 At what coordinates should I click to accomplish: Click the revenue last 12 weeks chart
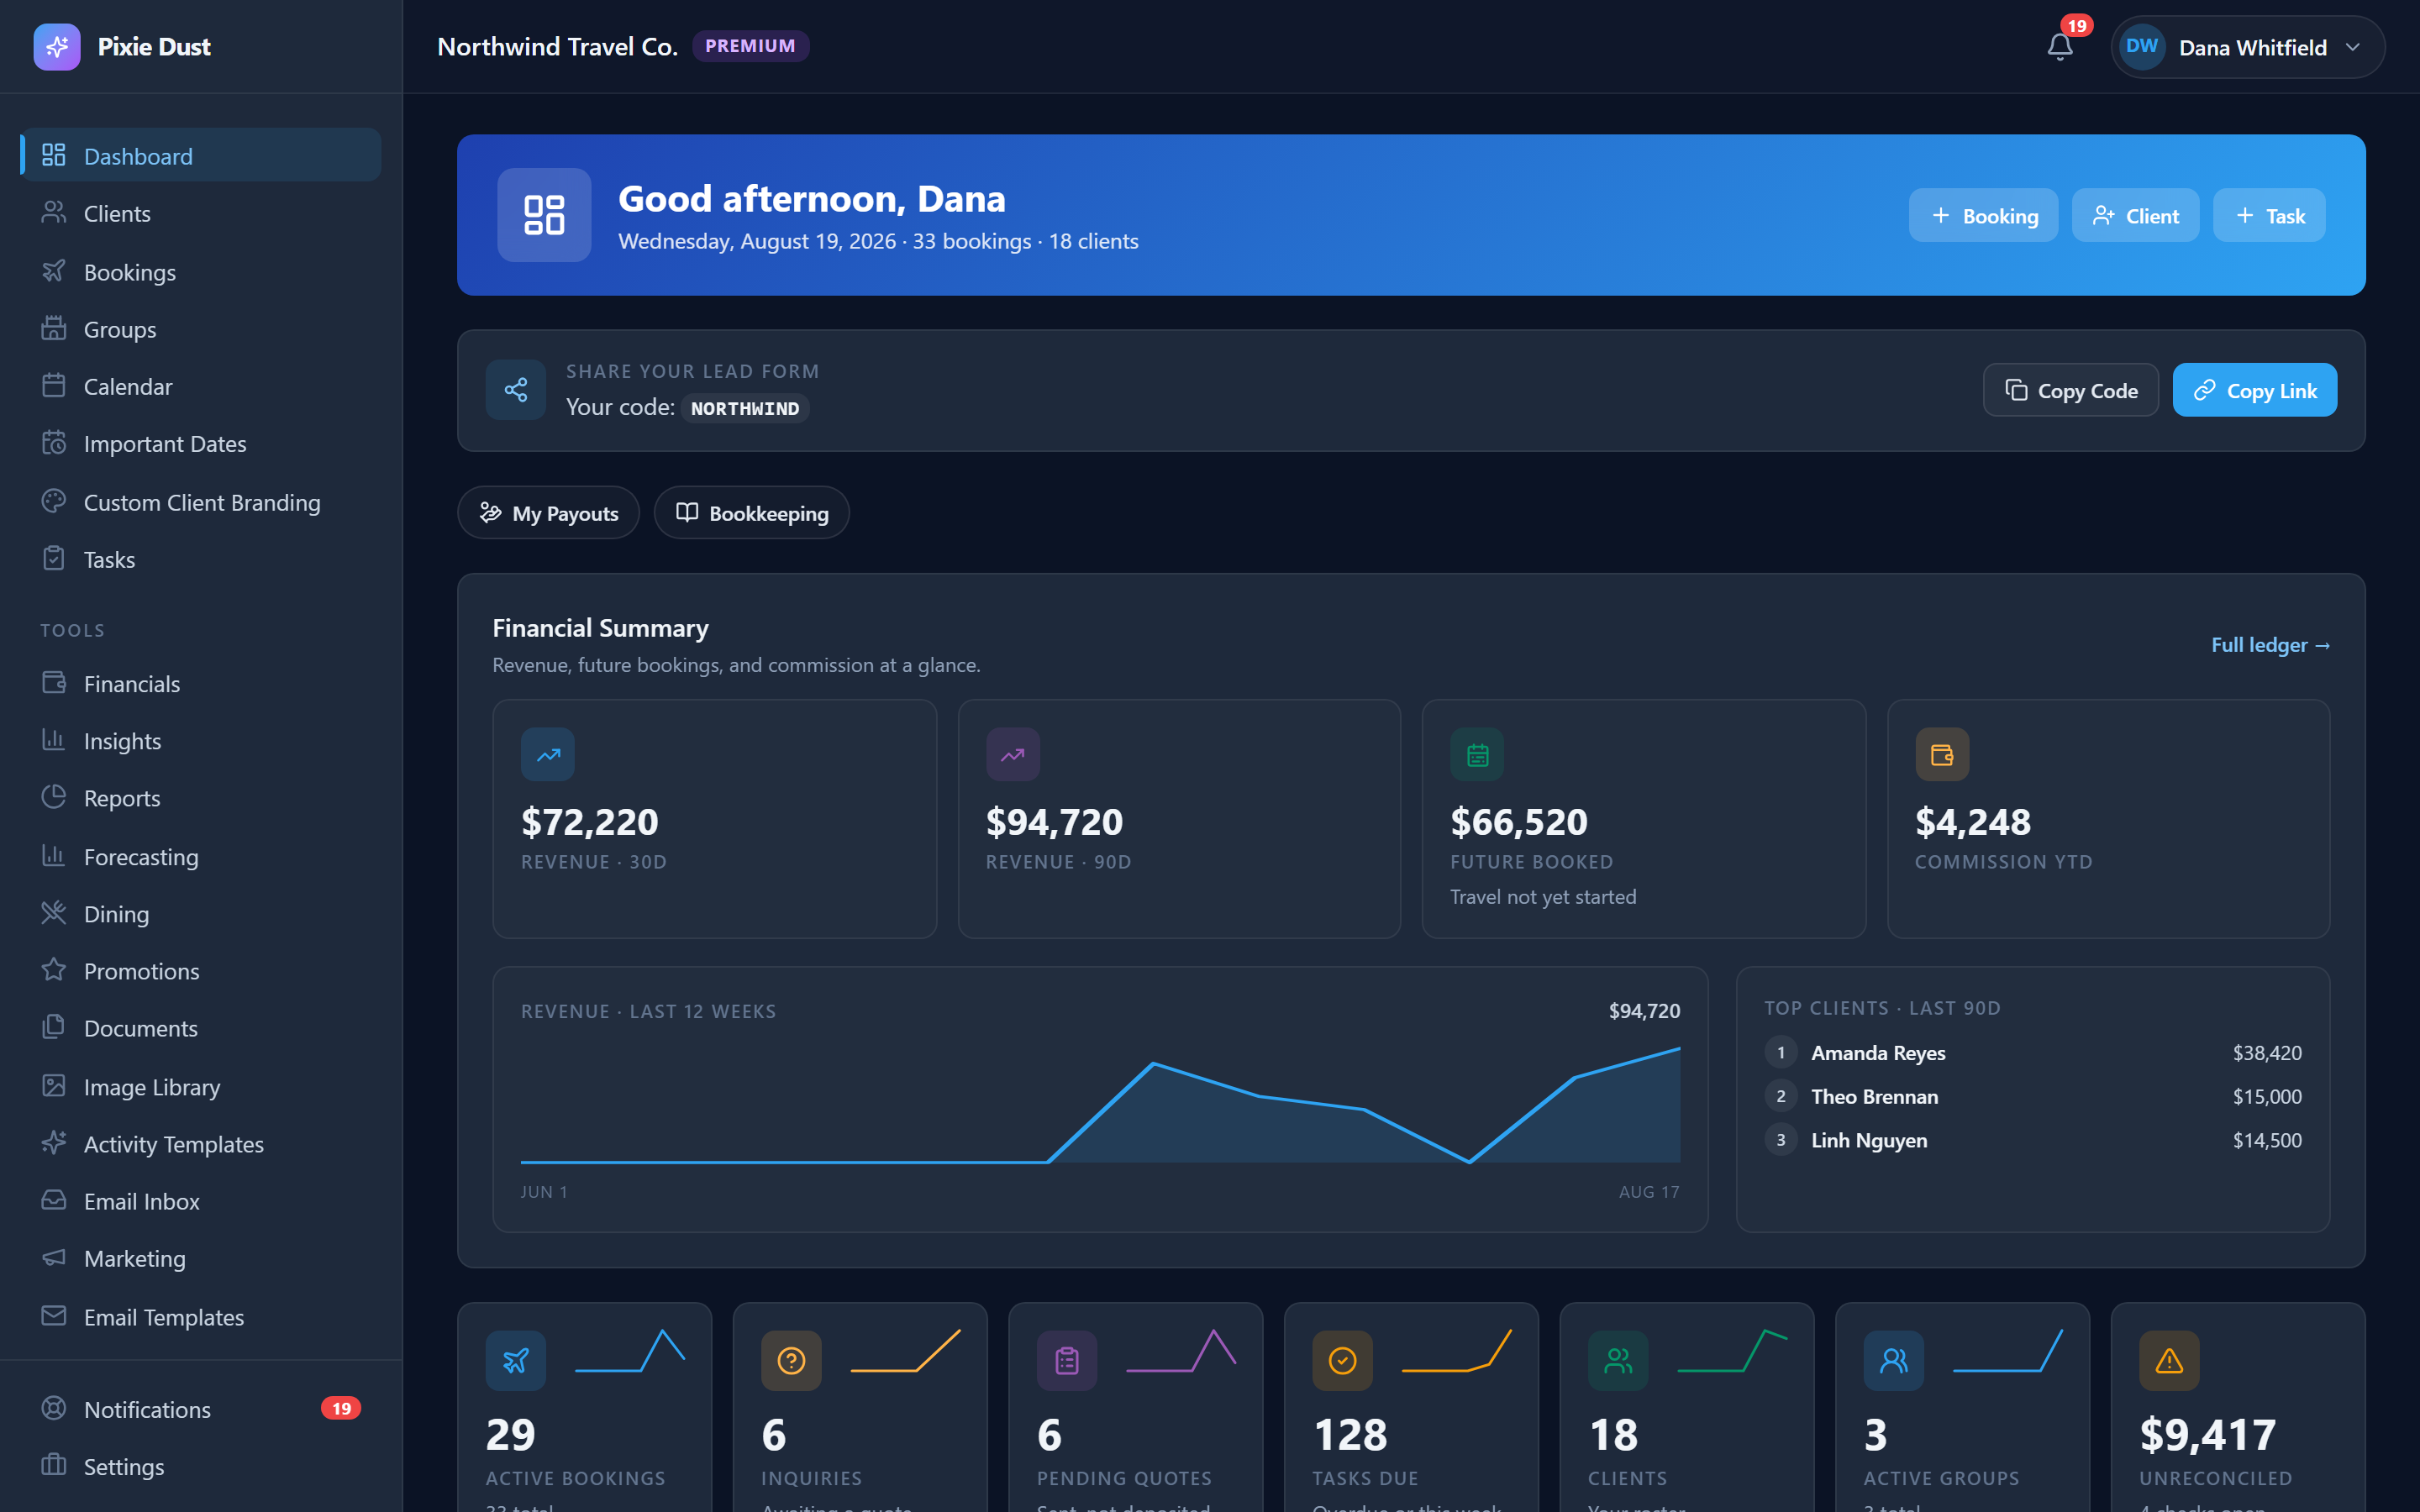click(1100, 1105)
